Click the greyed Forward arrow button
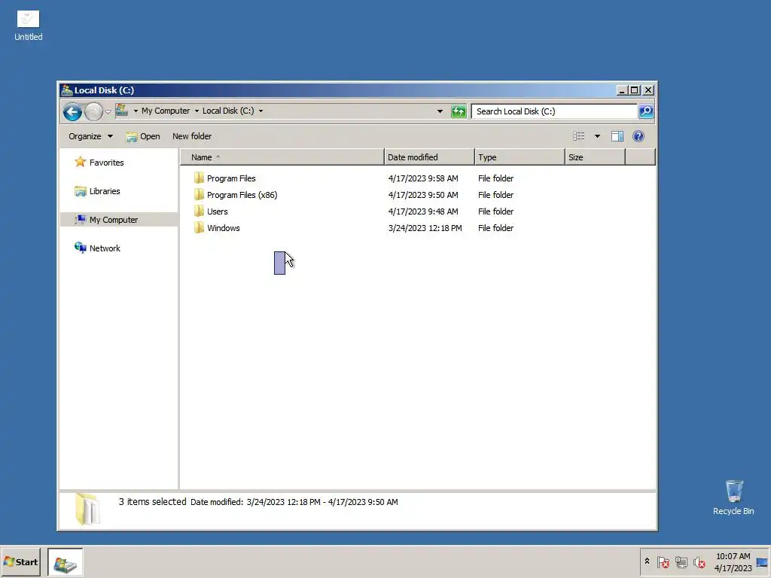Screen dimensions: 771x578 click(x=93, y=112)
